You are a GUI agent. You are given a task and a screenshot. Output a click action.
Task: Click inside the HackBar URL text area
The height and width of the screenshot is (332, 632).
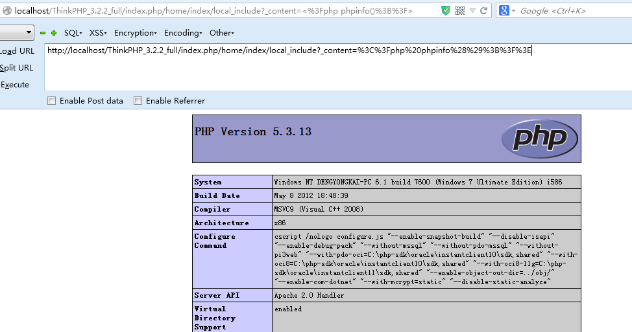(x=338, y=67)
